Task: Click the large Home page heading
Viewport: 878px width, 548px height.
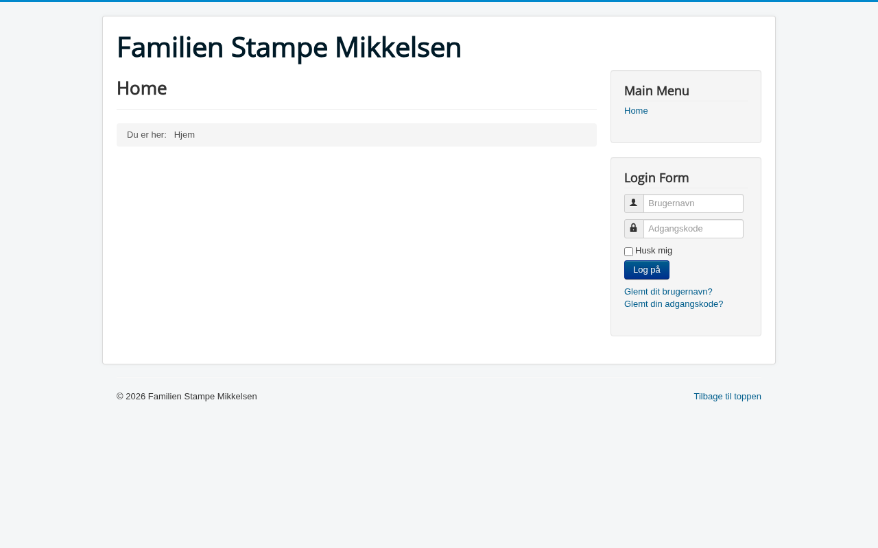Action: click(x=142, y=88)
